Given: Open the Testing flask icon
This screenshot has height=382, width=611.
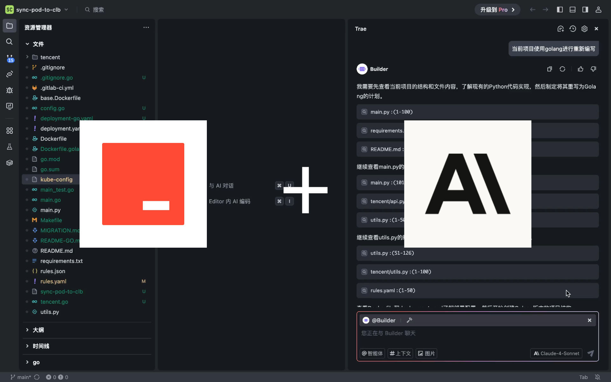Looking at the screenshot, I should (x=10, y=147).
